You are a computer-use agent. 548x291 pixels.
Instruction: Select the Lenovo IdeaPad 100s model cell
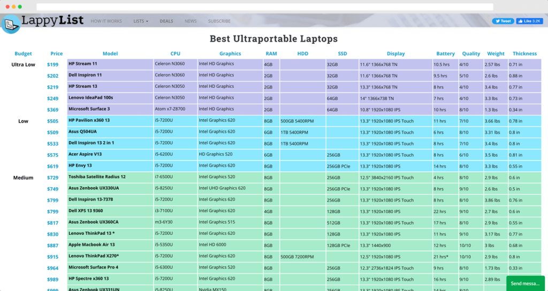pos(110,98)
